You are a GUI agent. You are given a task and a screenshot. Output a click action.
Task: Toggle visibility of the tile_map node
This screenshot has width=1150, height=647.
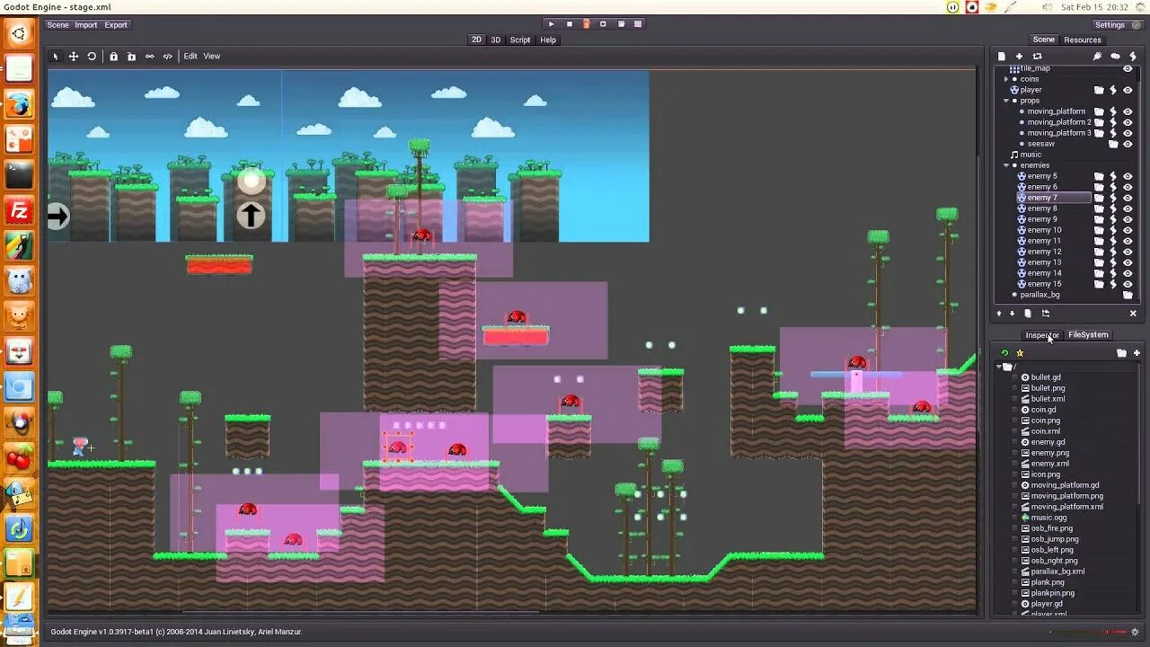pos(1128,68)
